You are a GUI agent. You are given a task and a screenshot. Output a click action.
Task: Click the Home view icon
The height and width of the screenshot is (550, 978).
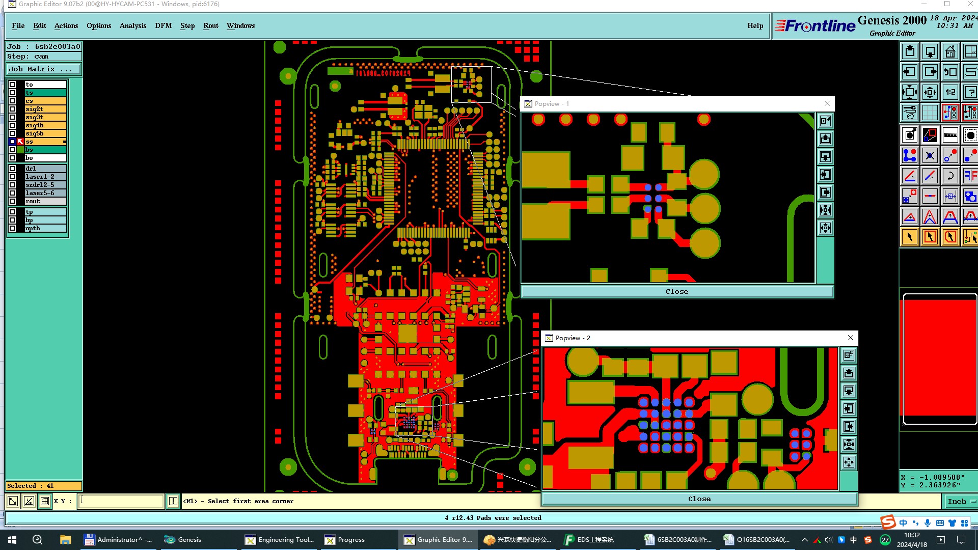click(950, 51)
